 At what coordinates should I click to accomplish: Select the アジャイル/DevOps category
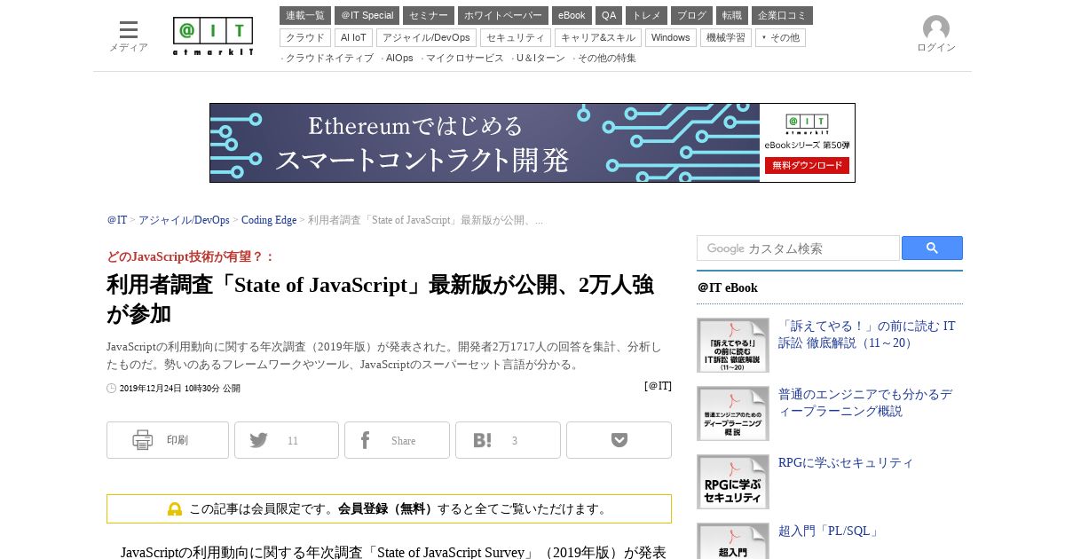[x=426, y=38]
